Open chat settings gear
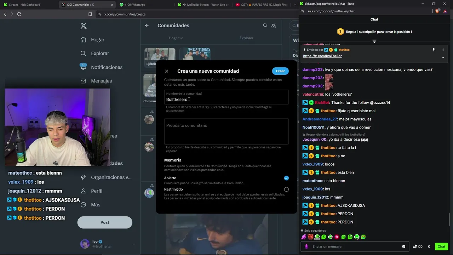The width and height of the screenshot is (453, 255). (429, 246)
